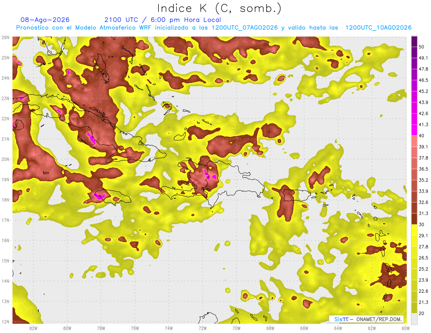Click the '37.8' color scale label
The image size is (431, 333).
coord(423,158)
